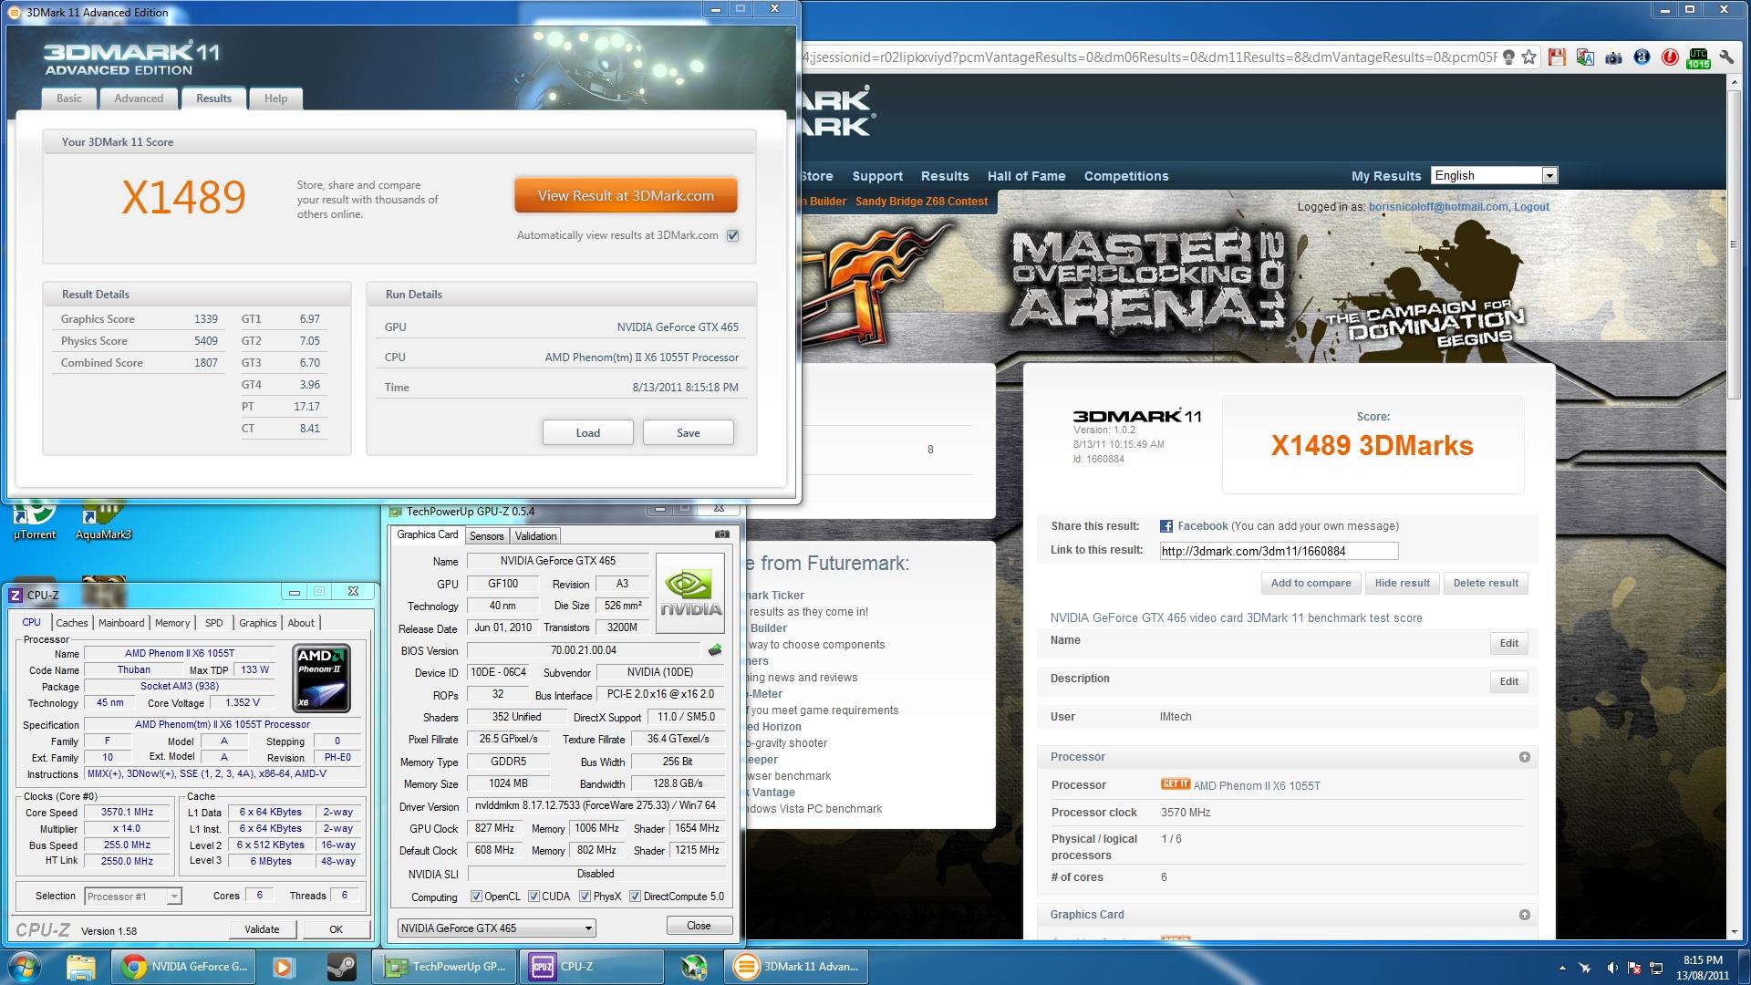Click Edit next to Description
The image size is (1751, 985).
point(1509,681)
